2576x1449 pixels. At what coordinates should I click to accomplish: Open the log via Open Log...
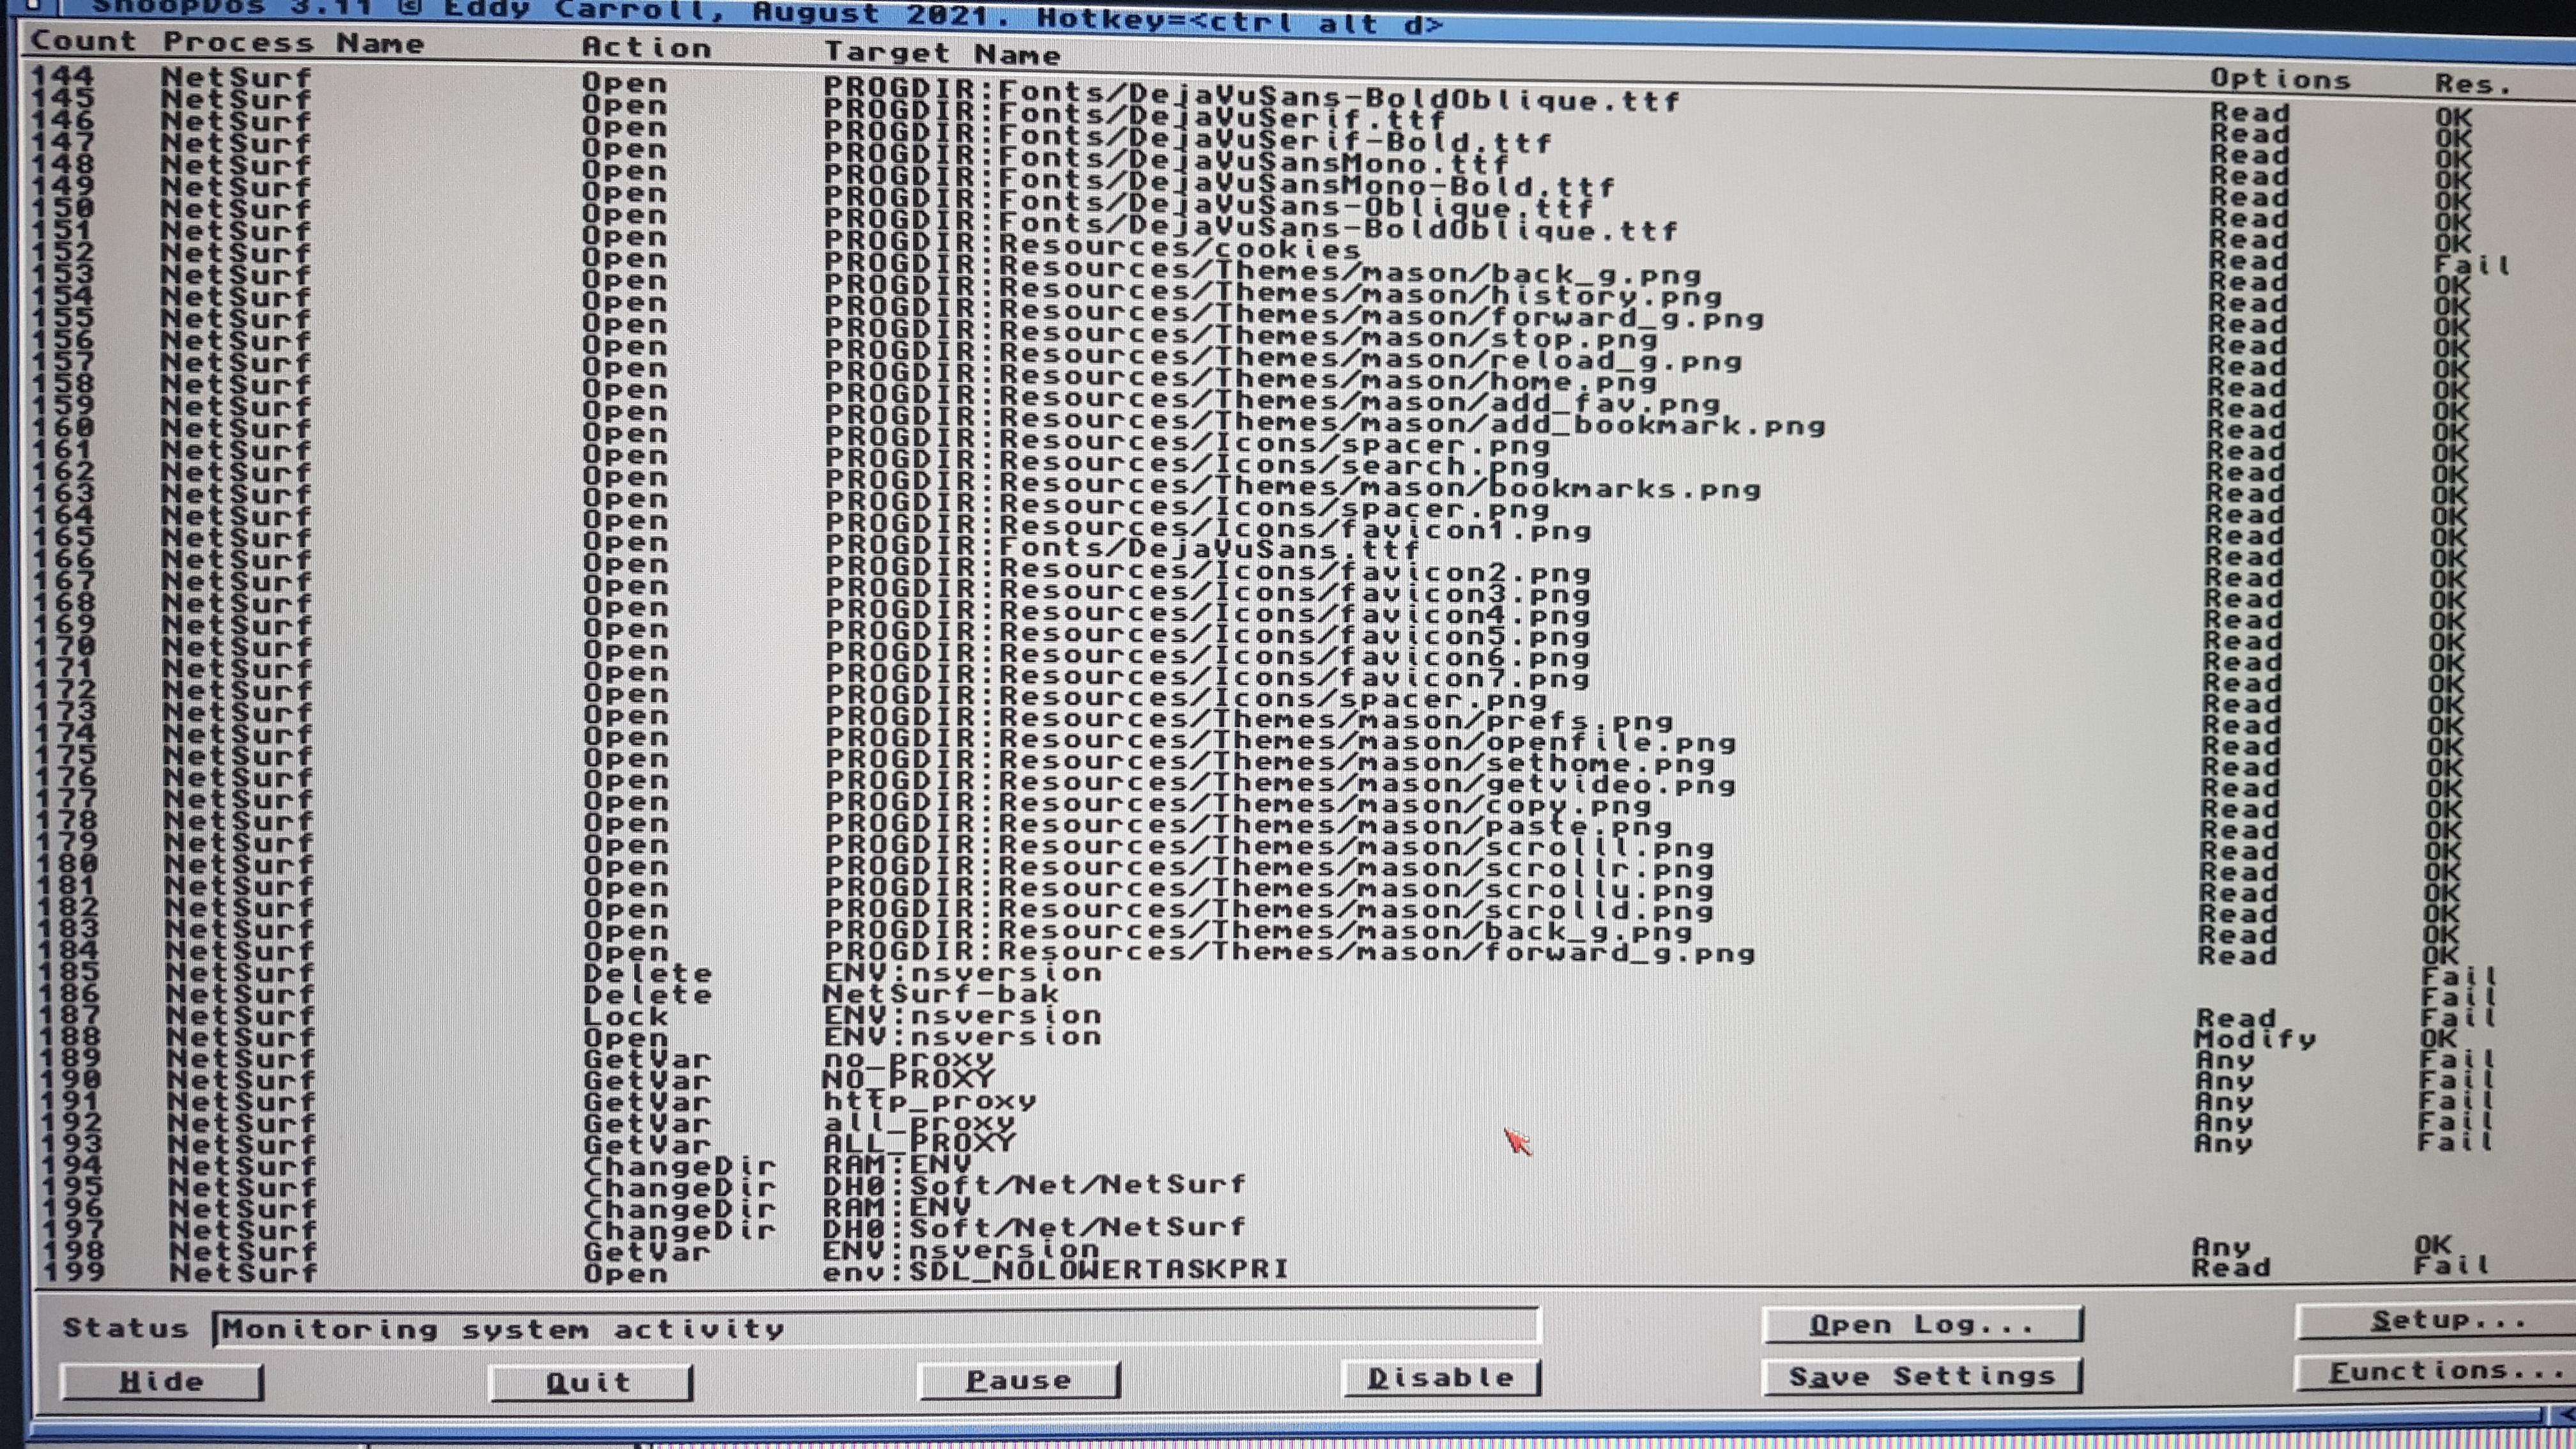pos(1922,1325)
